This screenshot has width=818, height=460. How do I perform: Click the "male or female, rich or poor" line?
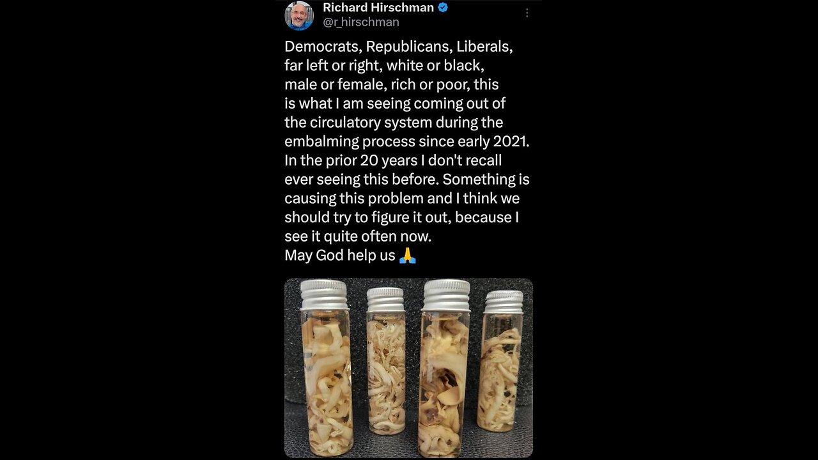pos(391,84)
